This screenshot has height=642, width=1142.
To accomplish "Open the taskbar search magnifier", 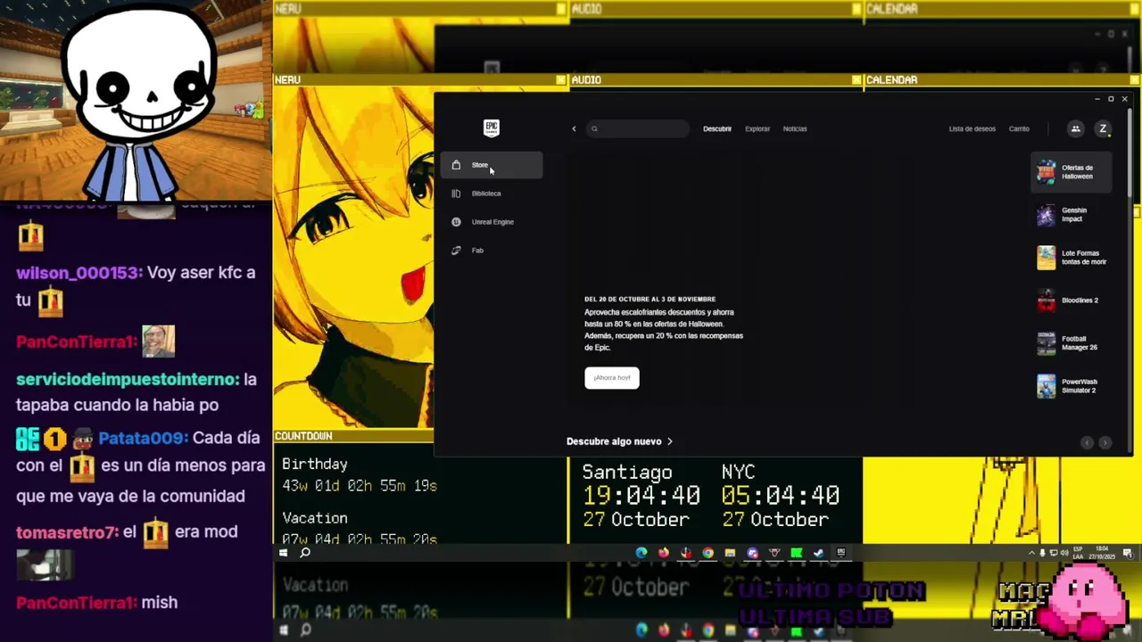I will coord(305,553).
